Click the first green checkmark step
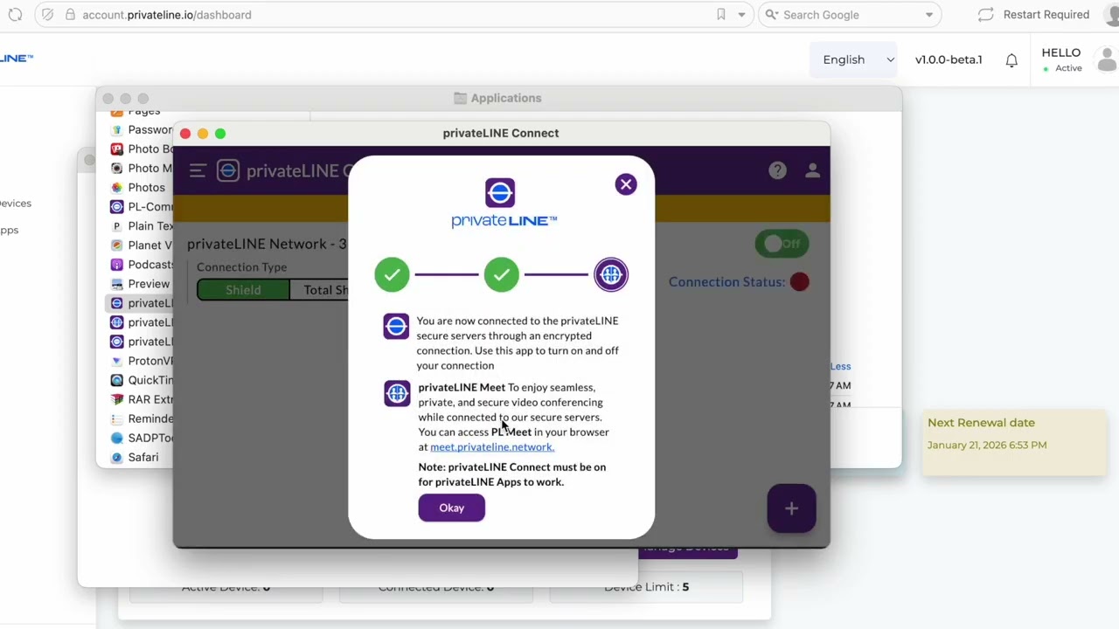 [x=392, y=275]
